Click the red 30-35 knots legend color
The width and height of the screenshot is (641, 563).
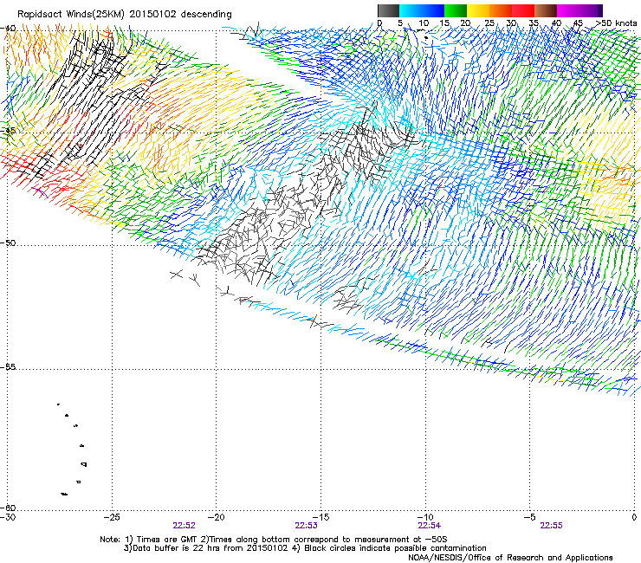(x=523, y=10)
